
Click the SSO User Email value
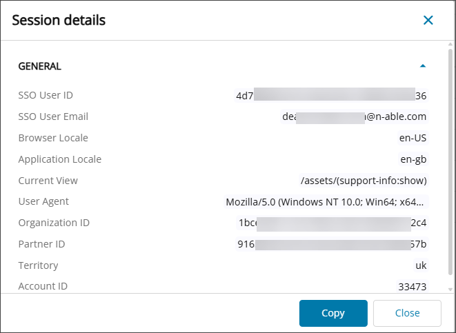pyautogui.click(x=354, y=117)
